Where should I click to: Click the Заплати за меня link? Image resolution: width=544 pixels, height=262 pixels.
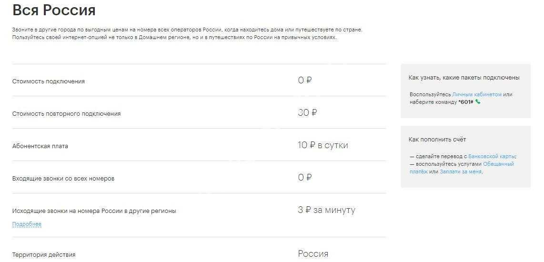[461, 171]
